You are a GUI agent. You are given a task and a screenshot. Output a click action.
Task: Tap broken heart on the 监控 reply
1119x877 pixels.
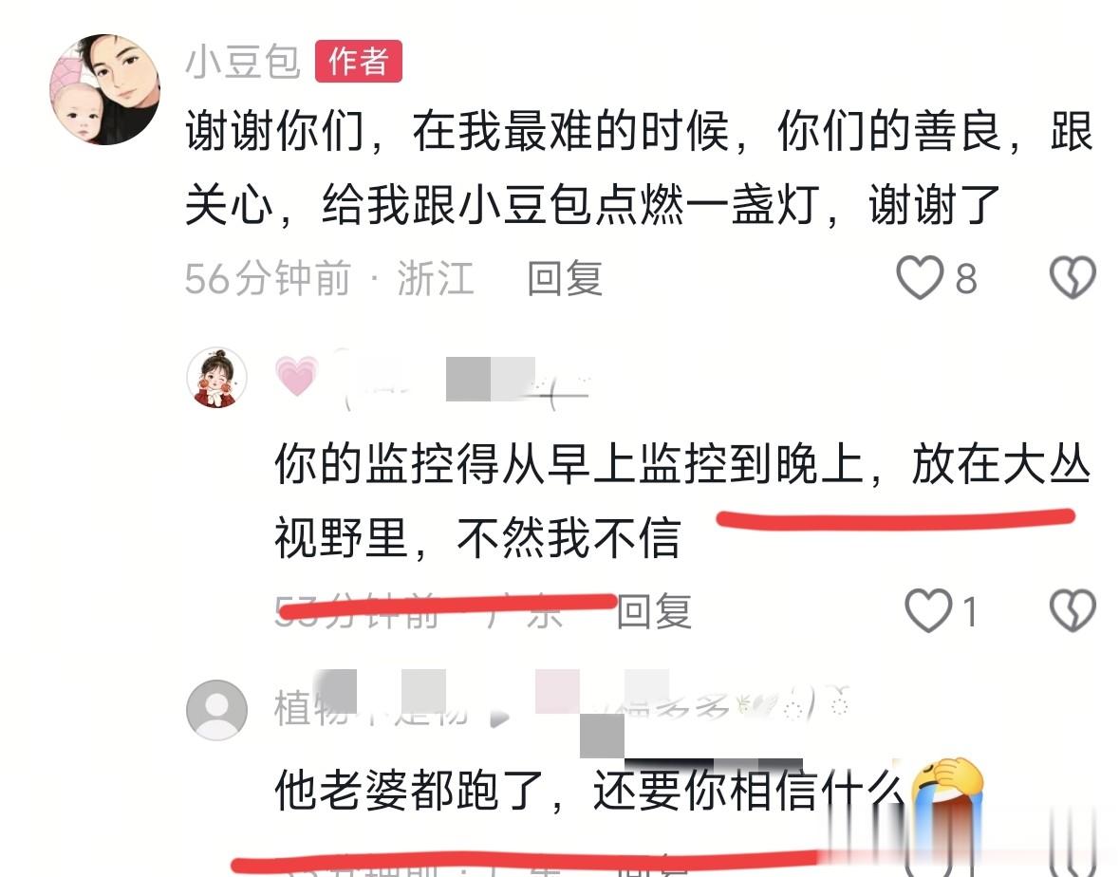coord(1072,611)
